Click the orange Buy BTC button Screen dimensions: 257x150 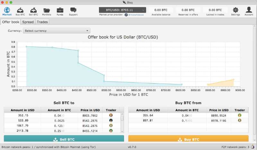click(188, 138)
